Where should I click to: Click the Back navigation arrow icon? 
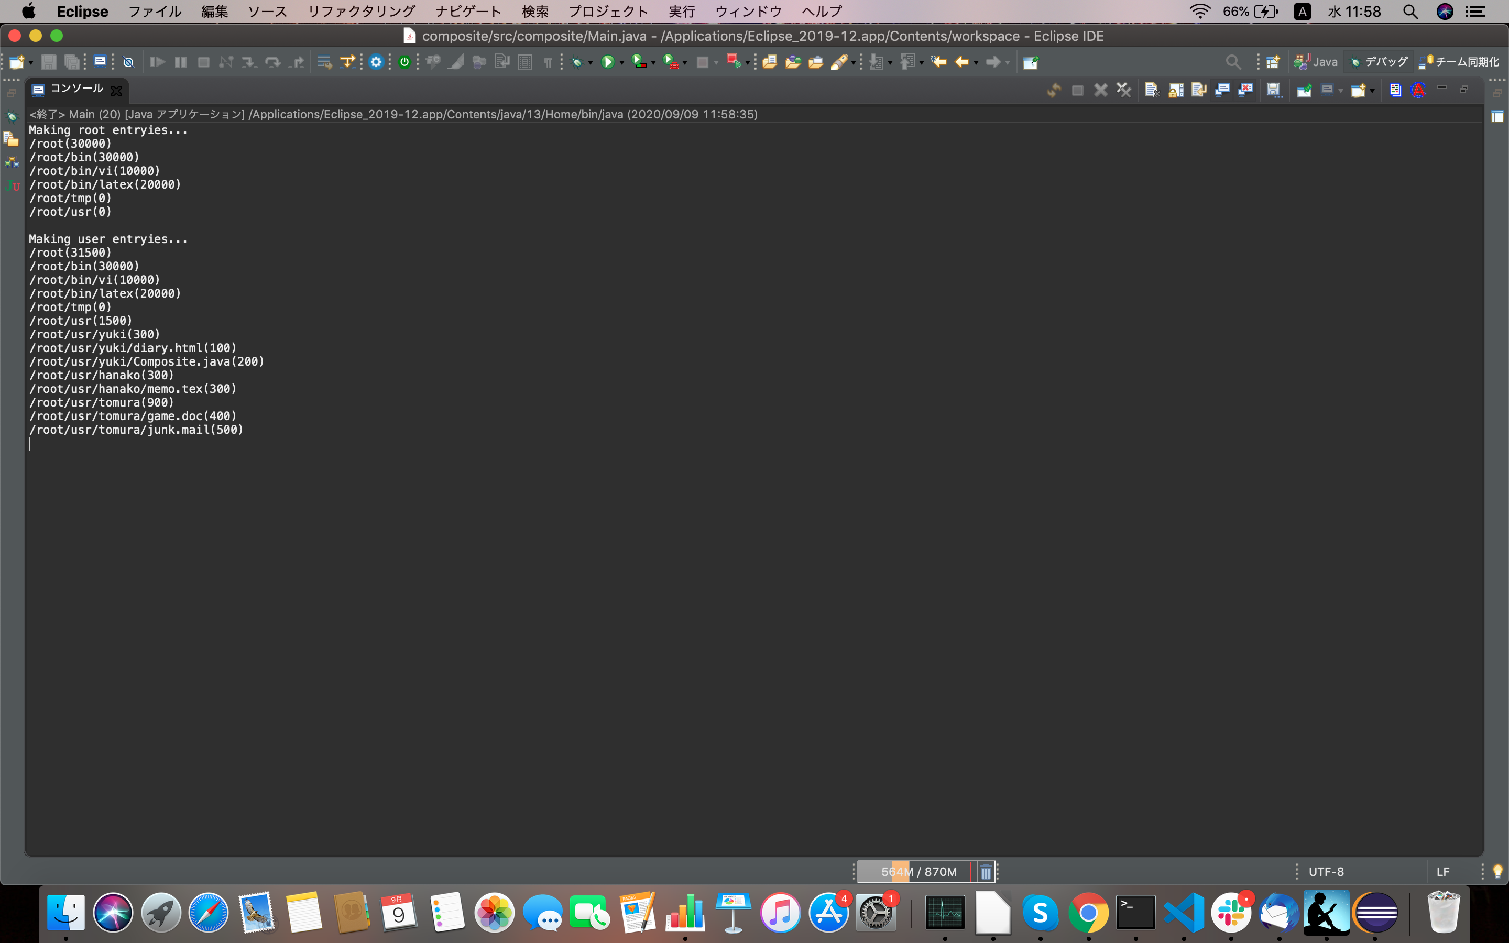tap(961, 62)
